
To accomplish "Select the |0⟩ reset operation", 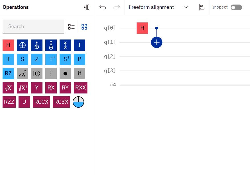I will [x=37, y=74].
